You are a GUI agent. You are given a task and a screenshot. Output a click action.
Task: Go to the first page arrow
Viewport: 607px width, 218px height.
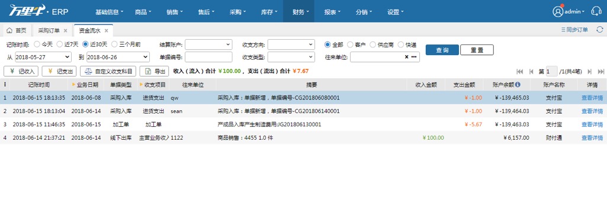coord(520,71)
